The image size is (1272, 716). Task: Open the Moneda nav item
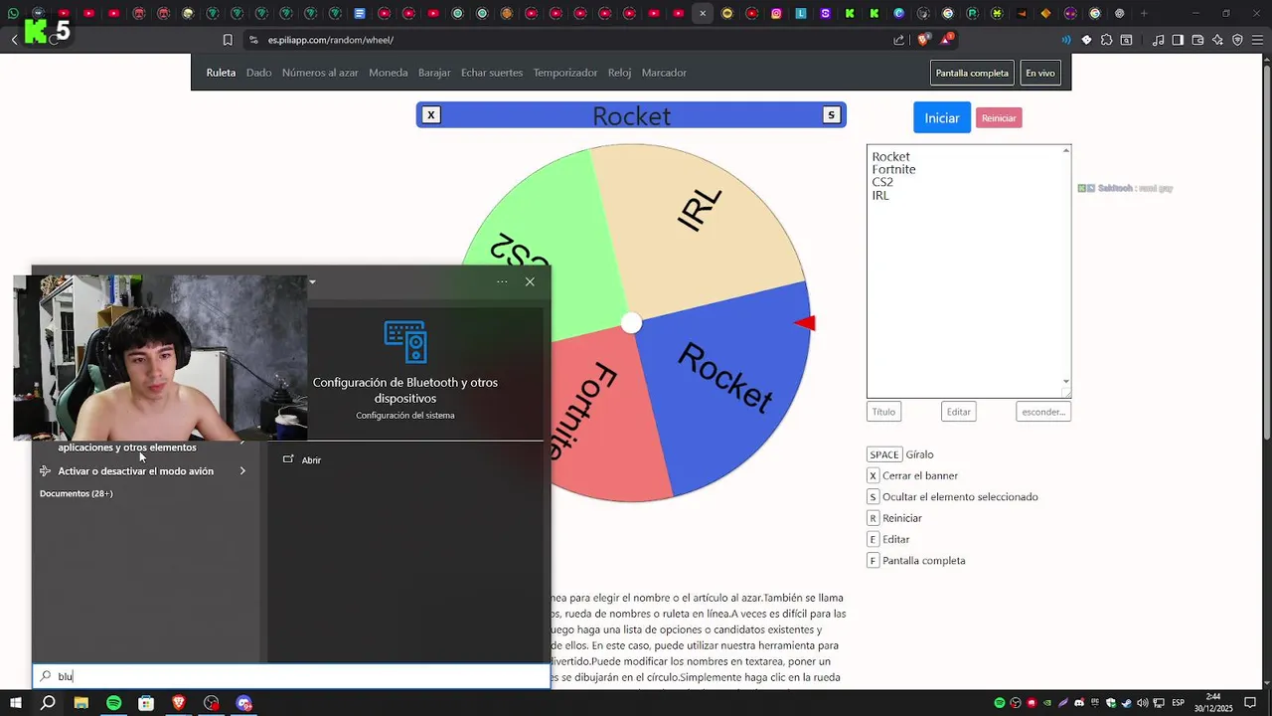(389, 73)
